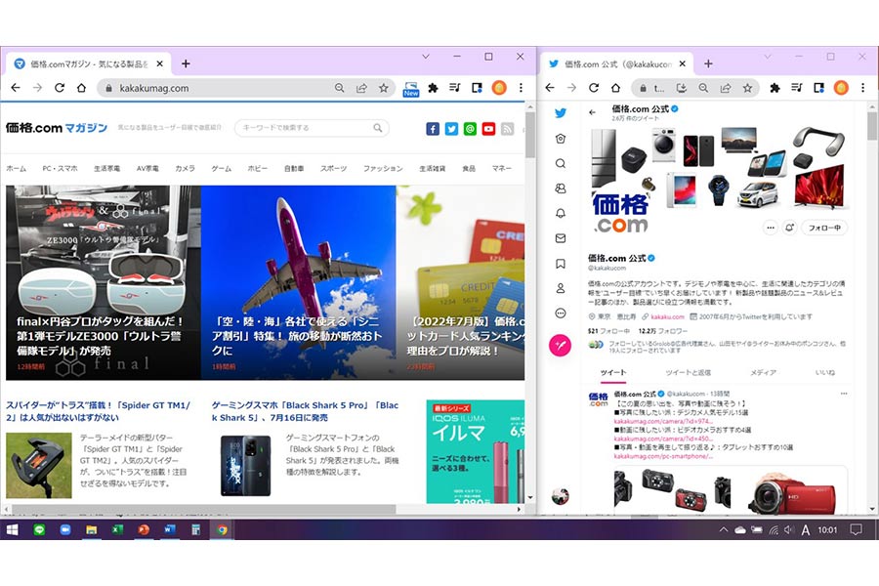
Task: Click the Facebook icon on kakakumag header
Action: [433, 129]
